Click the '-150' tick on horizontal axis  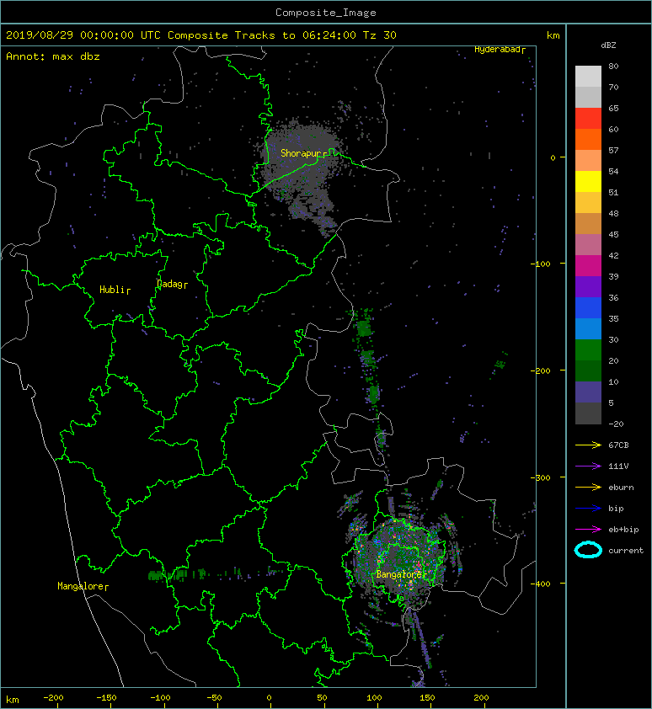coord(106,698)
